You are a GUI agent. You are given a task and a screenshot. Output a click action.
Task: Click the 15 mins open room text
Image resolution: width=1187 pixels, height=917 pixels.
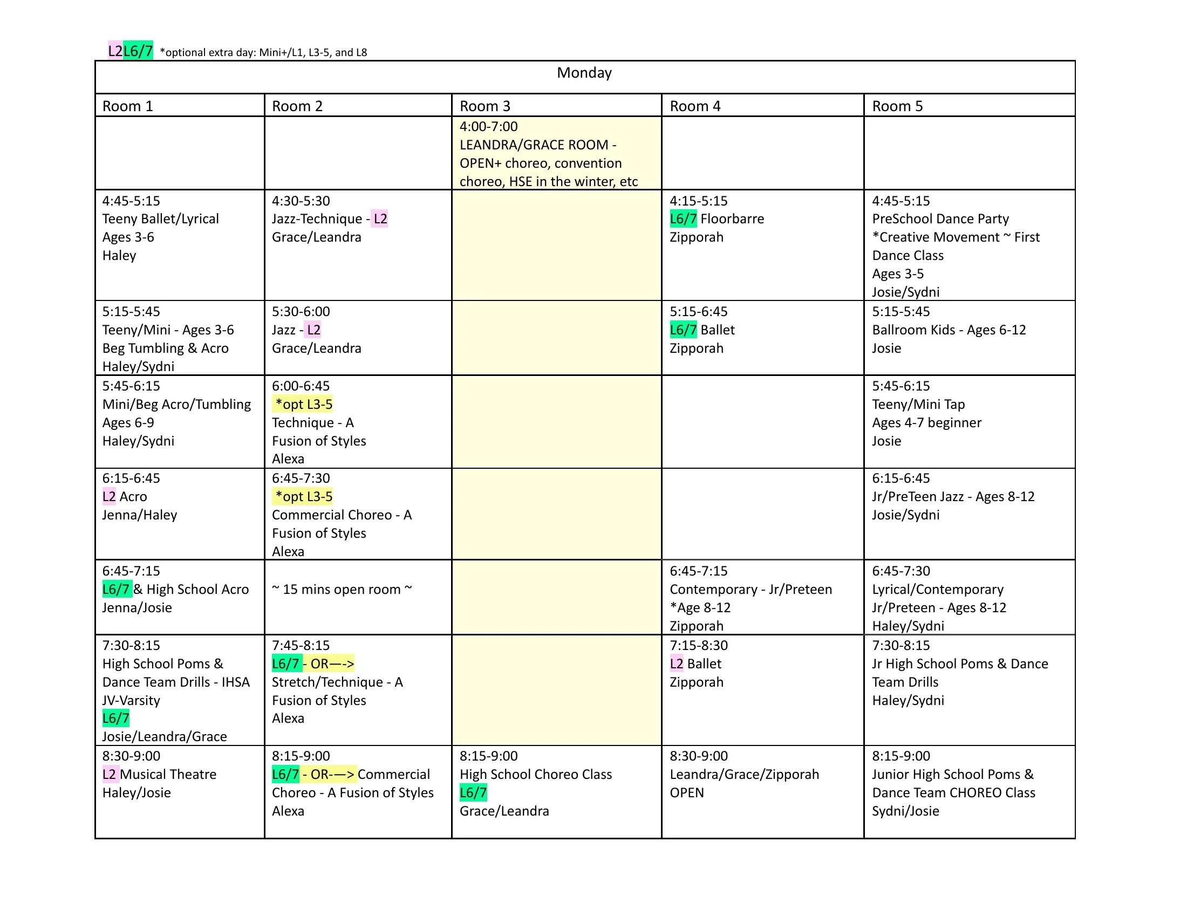coord(342,590)
